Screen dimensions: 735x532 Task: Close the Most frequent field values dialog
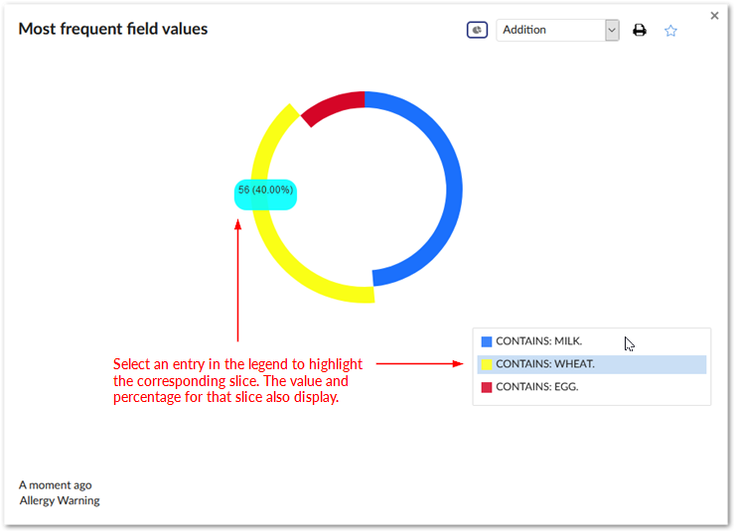click(x=715, y=16)
